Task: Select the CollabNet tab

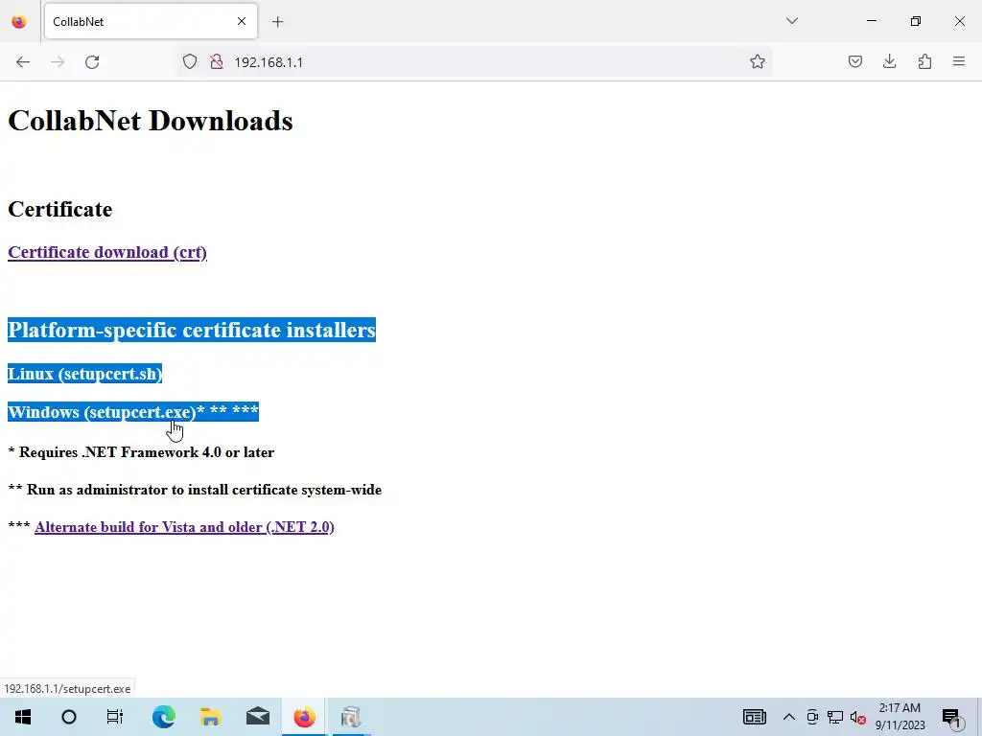Action: (151, 22)
